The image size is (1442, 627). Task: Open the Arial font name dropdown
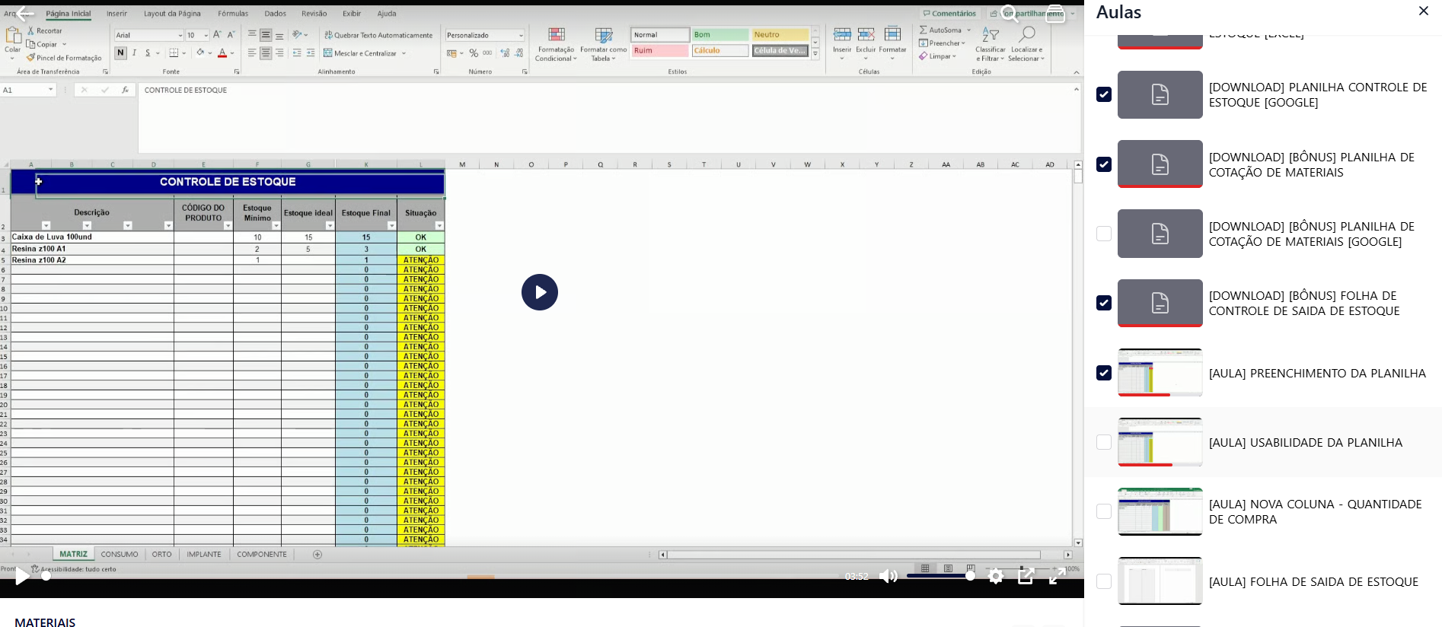180,35
